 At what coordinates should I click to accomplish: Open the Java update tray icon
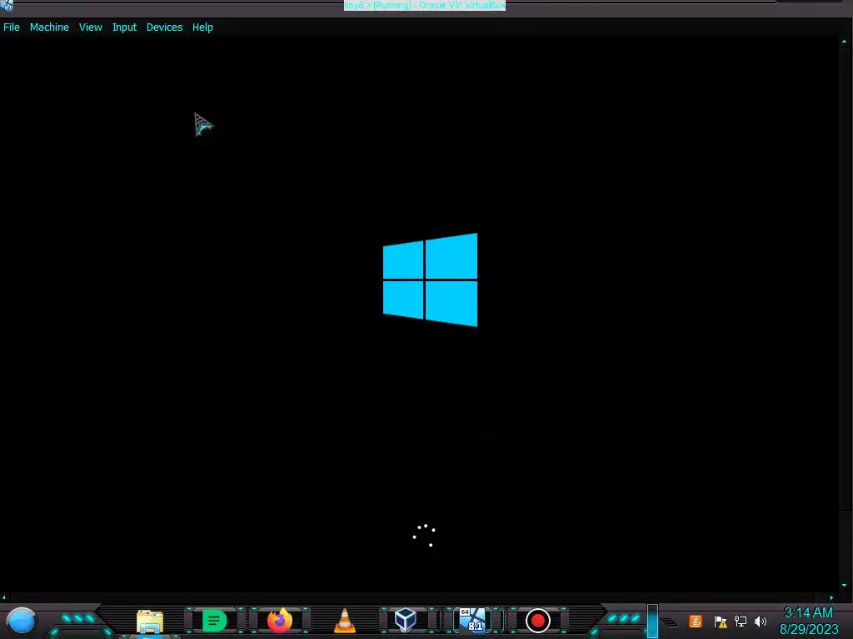696,621
